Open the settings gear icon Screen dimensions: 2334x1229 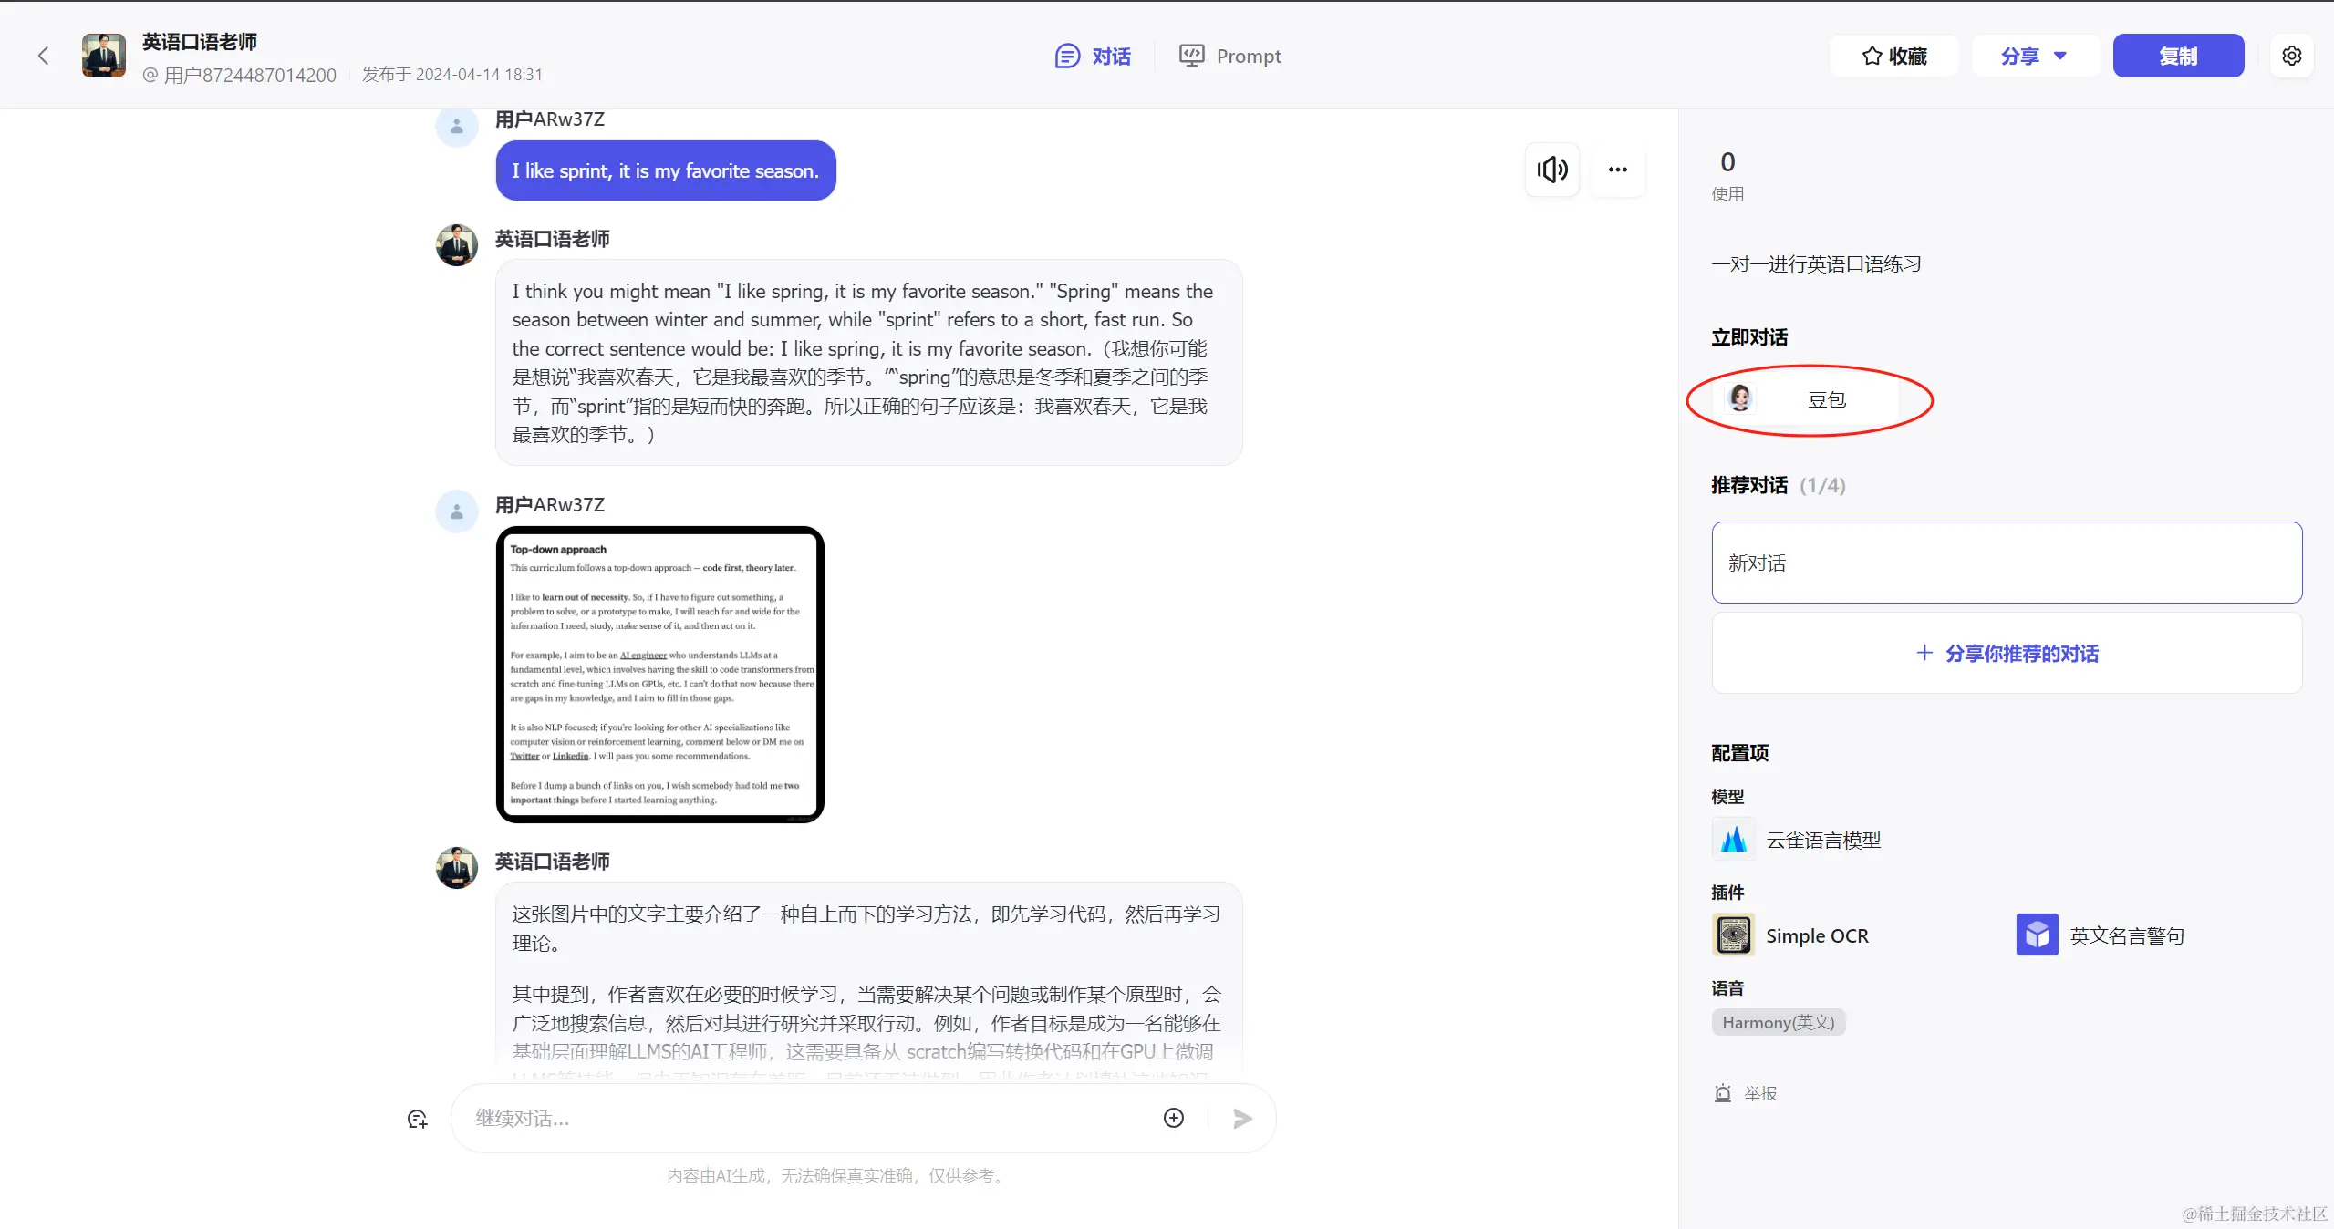(x=2291, y=56)
